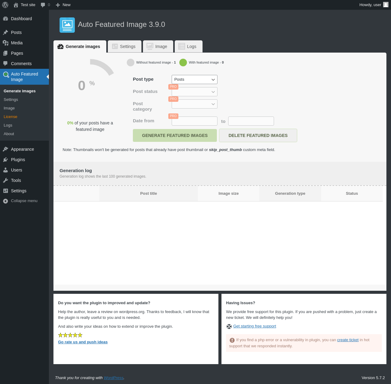Click the Date from input field

tap(195, 121)
